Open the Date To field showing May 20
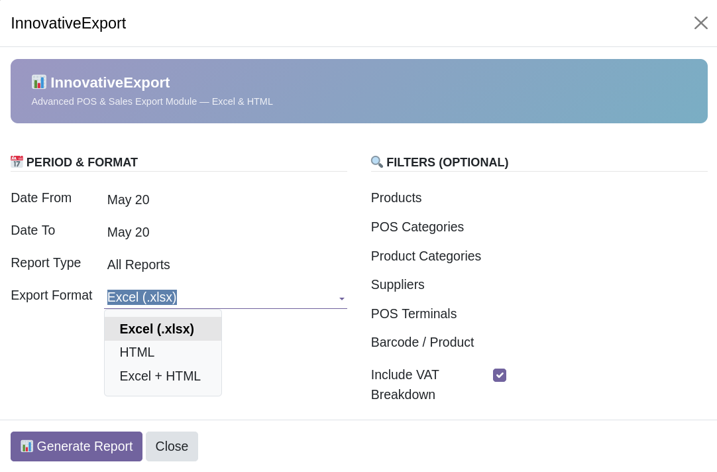 [225, 232]
